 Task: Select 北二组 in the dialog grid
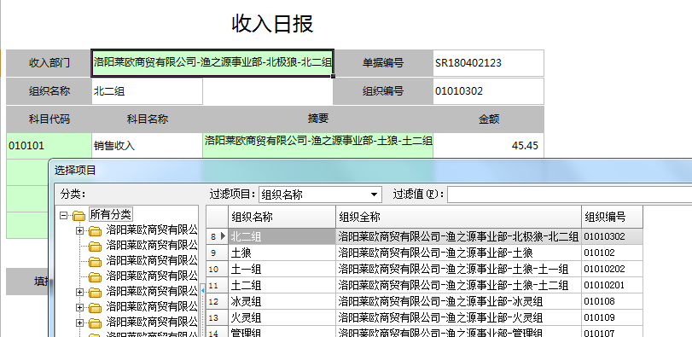(x=282, y=236)
